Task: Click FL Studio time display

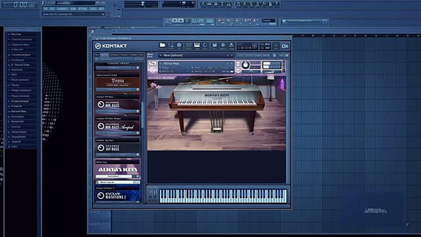Action: click(24, 5)
